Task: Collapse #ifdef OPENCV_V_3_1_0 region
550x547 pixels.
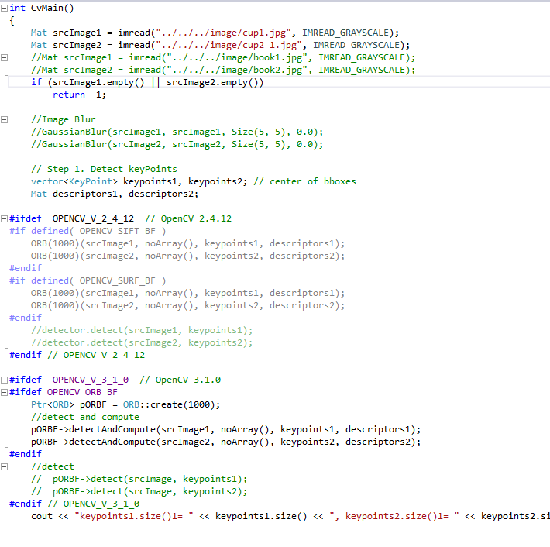Action: click(x=4, y=380)
